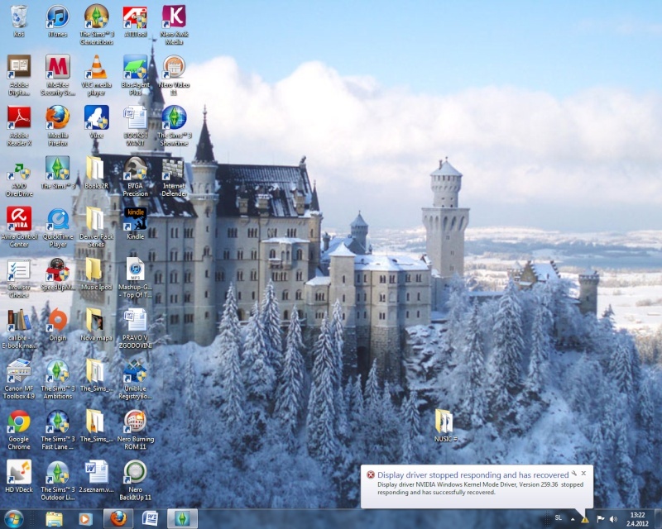Select the Nero Video 11 shortcut
The width and height of the screenshot is (662, 529).
click(174, 75)
